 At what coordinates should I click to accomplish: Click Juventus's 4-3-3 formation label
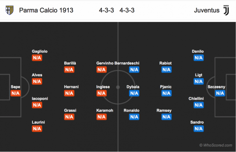(x=127, y=10)
